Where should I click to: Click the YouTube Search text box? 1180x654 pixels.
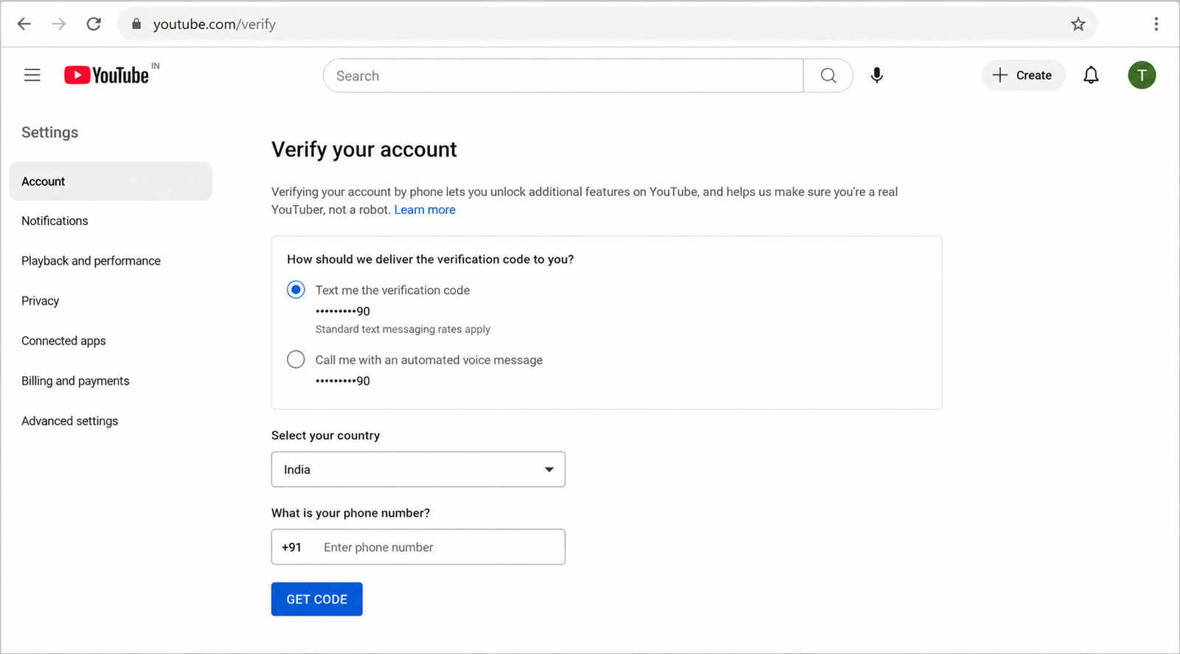click(563, 76)
